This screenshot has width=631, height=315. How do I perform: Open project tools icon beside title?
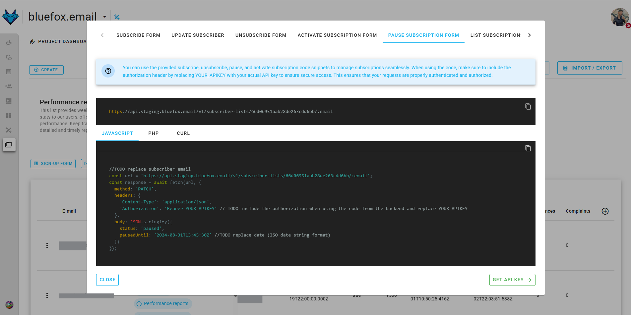point(117,17)
